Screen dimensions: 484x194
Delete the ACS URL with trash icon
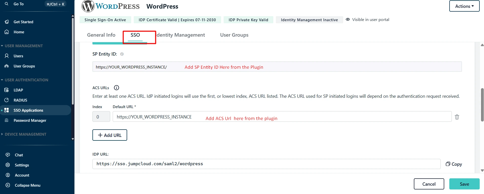(x=457, y=117)
